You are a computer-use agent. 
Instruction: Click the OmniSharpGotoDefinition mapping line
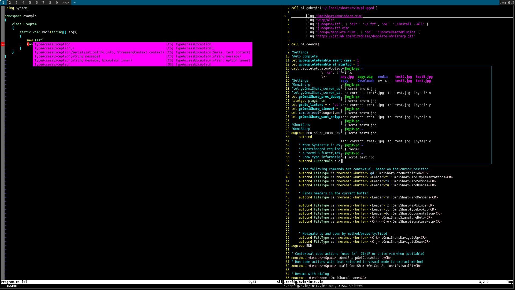pos(363,173)
